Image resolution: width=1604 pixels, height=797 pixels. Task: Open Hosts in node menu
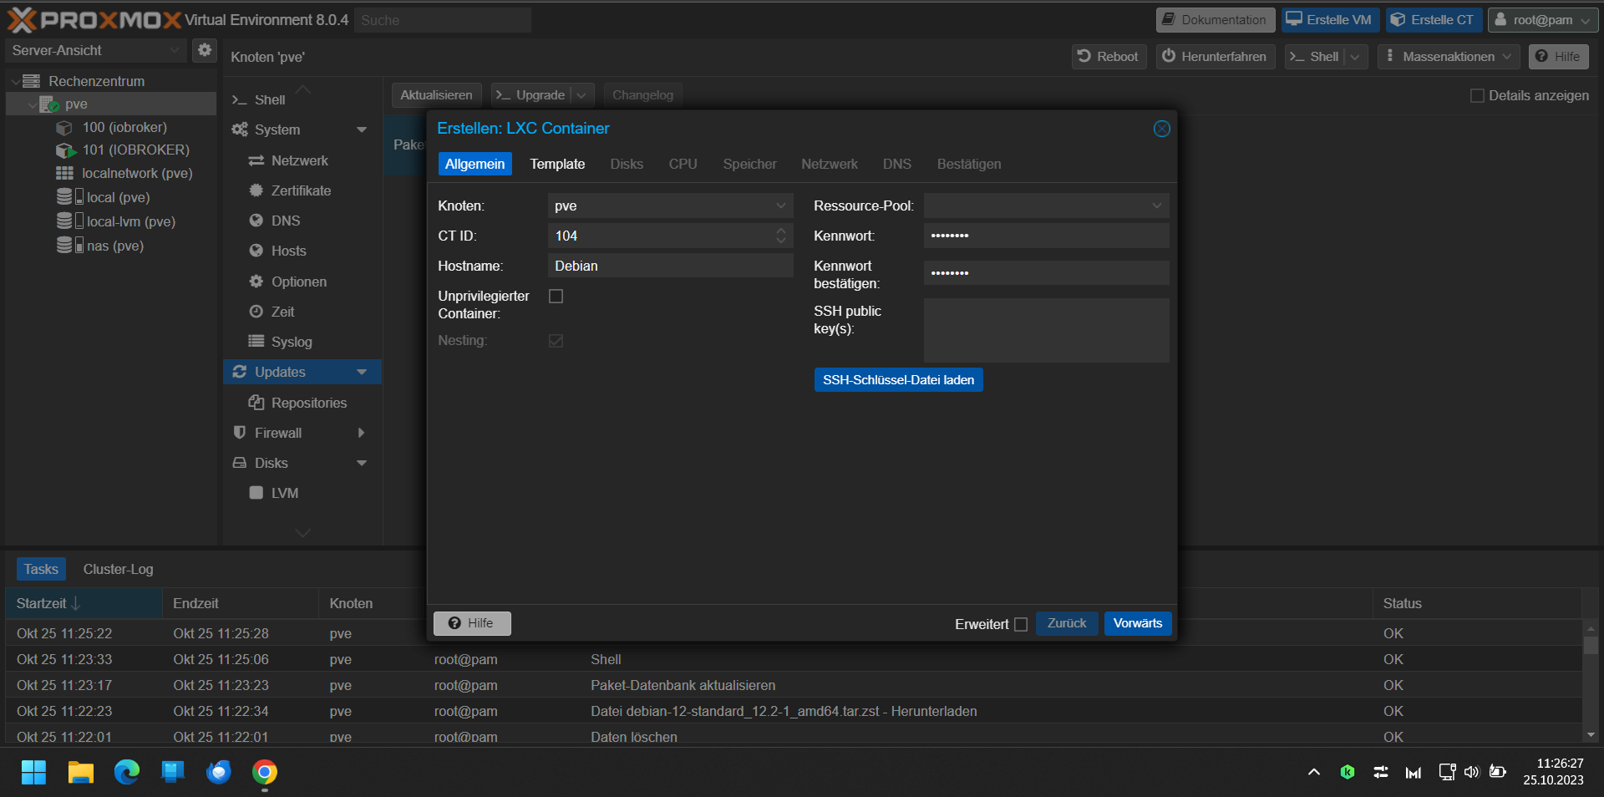(x=288, y=251)
